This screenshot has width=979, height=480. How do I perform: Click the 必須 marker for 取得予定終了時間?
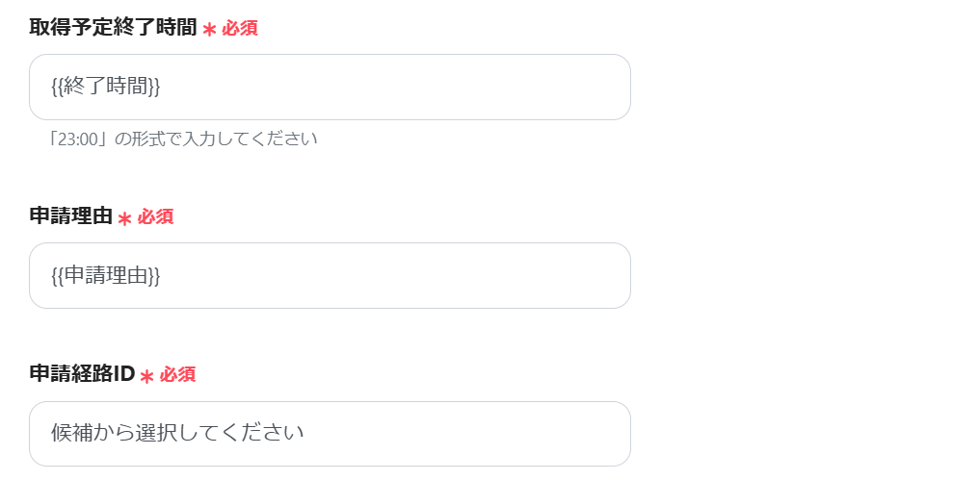240,29
